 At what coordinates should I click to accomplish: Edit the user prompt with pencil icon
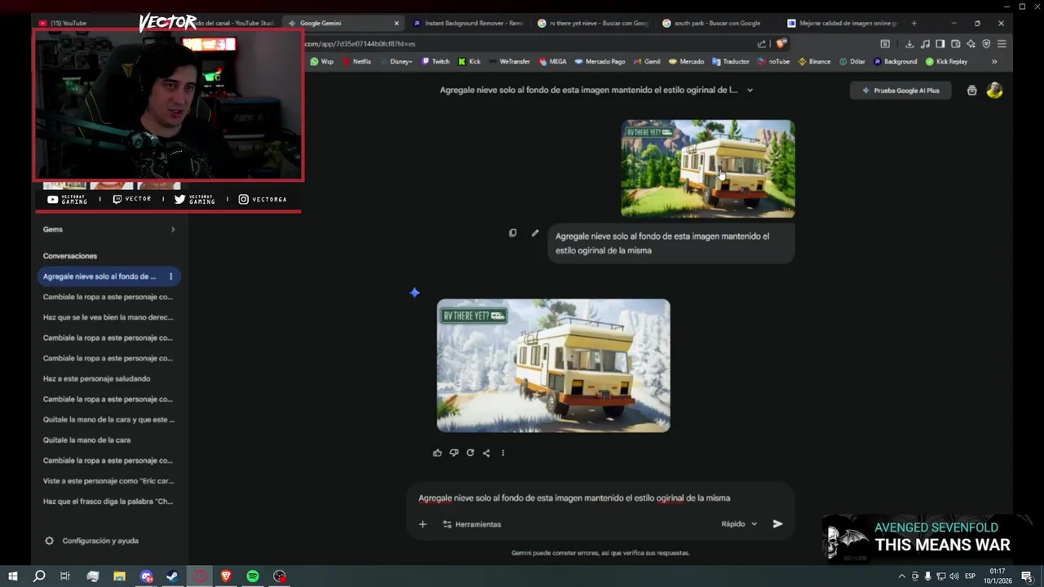pos(534,233)
